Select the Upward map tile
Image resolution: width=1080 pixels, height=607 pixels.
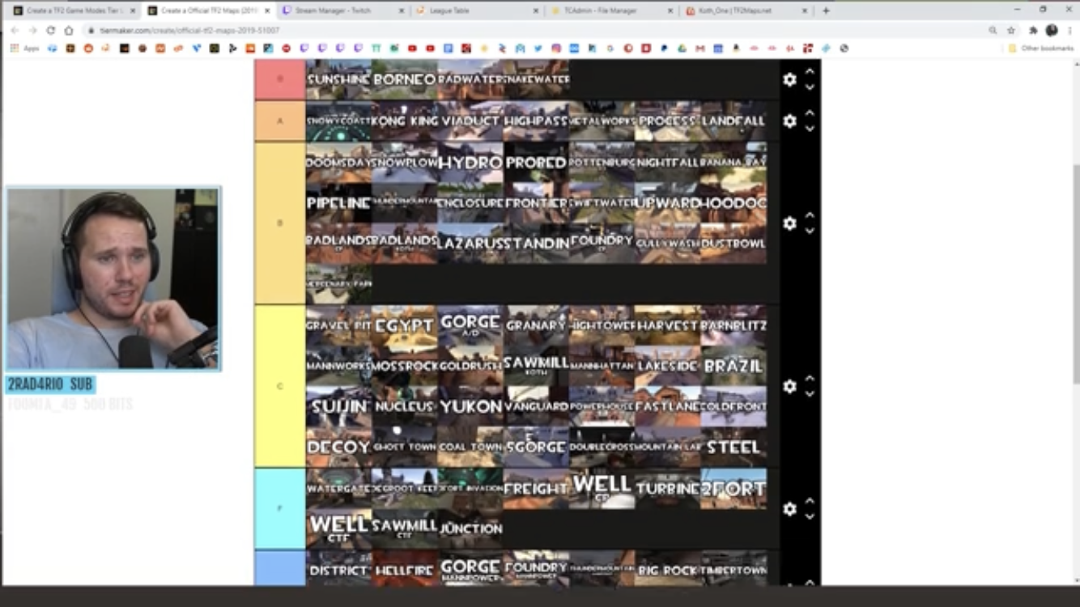tap(668, 202)
